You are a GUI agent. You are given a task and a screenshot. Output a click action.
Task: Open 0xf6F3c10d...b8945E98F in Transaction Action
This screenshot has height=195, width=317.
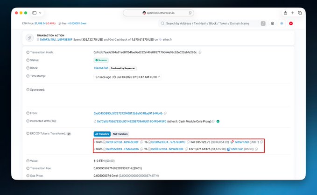pos(56,39)
